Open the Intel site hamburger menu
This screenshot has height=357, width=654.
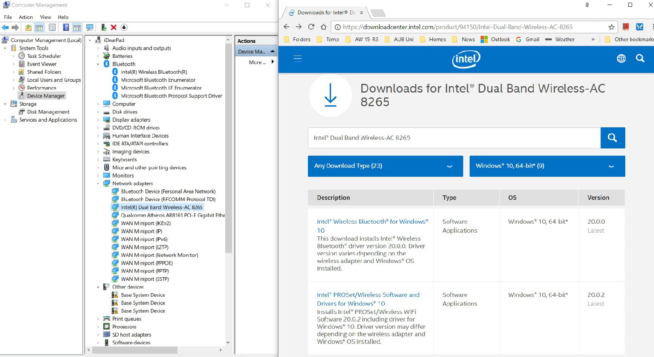tap(298, 59)
